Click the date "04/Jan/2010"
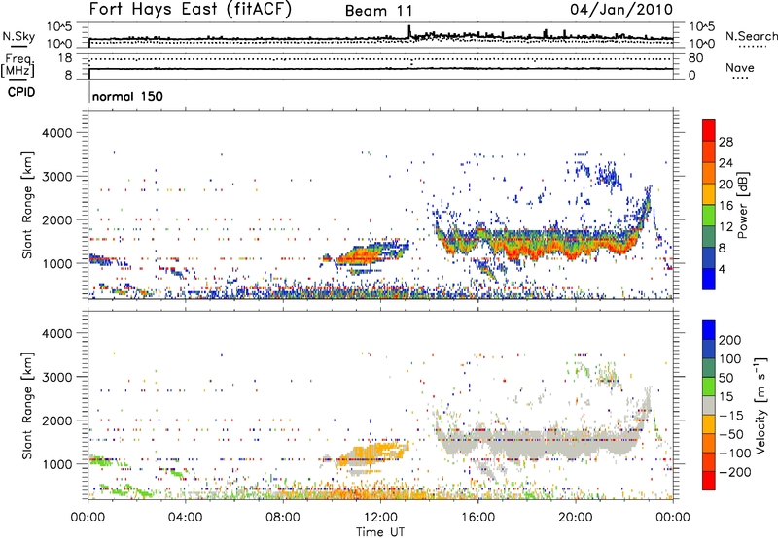 621,10
